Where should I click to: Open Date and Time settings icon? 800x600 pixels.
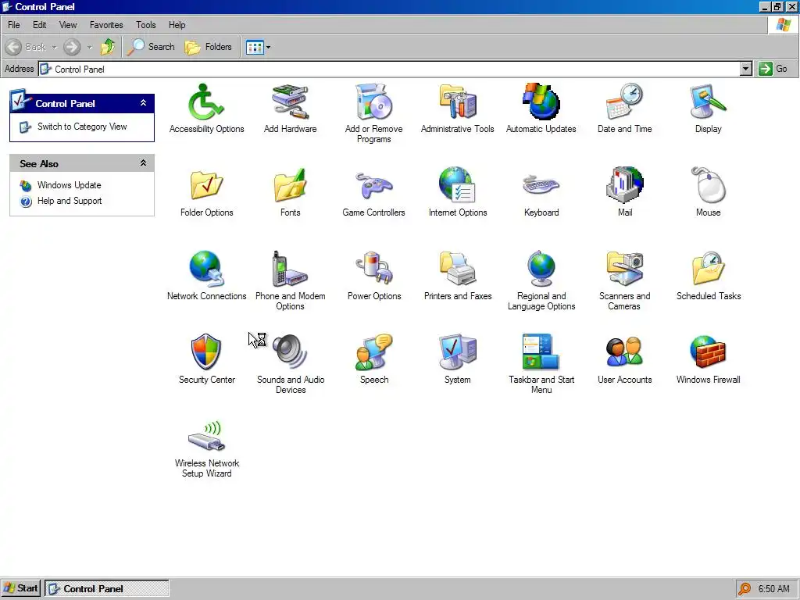click(624, 102)
